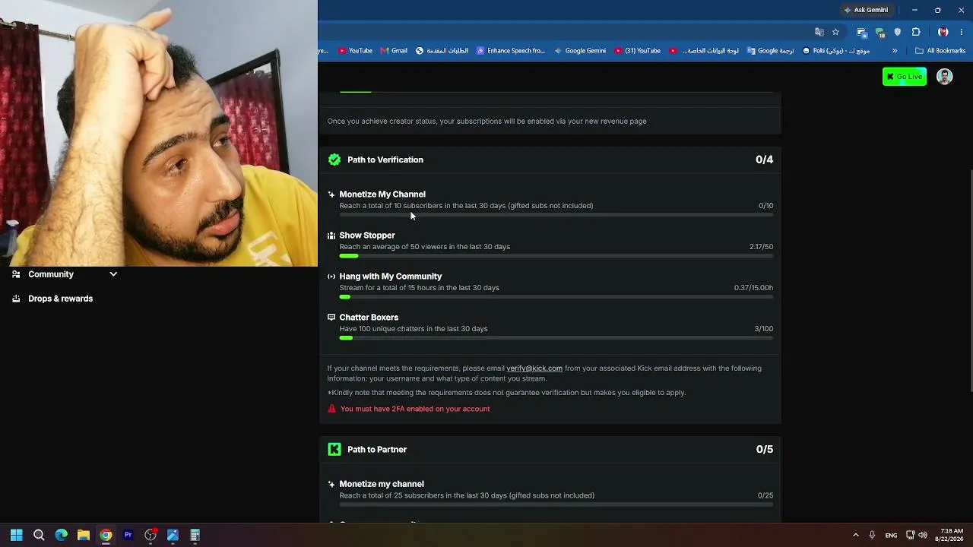Open the All Bookmarks folder
973x547 pixels.
pyautogui.click(x=940, y=51)
